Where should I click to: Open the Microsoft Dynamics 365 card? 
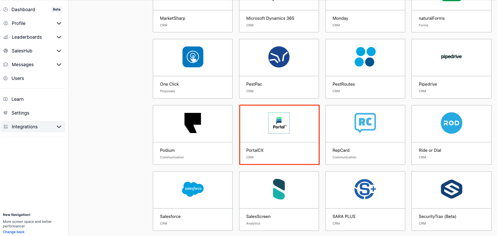279,16
